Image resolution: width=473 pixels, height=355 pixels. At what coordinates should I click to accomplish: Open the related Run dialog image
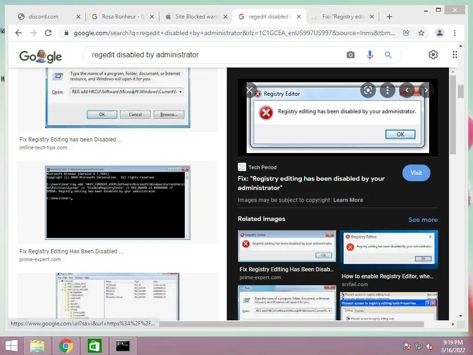(x=286, y=303)
